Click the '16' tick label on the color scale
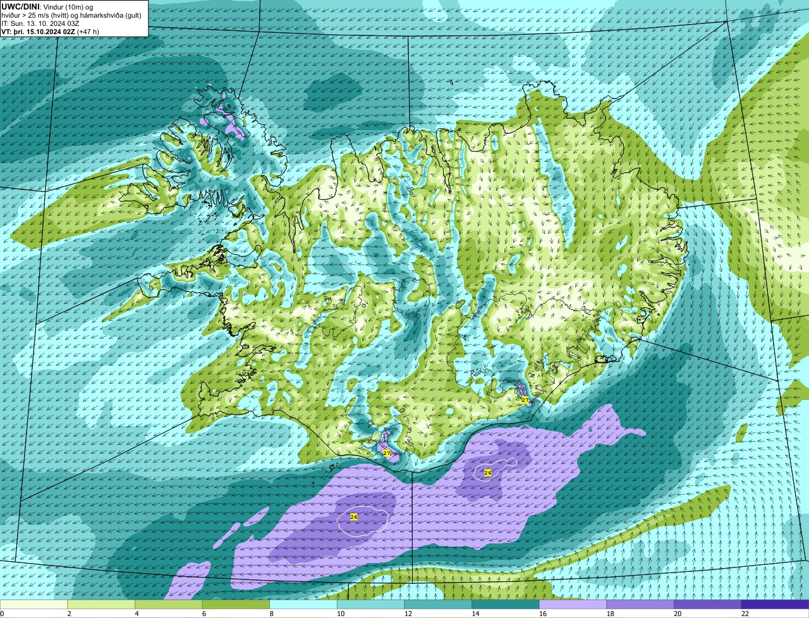 coord(542,614)
